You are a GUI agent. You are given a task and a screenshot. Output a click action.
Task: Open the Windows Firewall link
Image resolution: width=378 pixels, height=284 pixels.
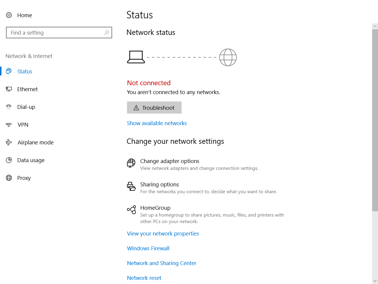[148, 248]
